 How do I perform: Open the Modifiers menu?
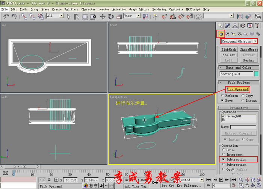pos(71,9)
